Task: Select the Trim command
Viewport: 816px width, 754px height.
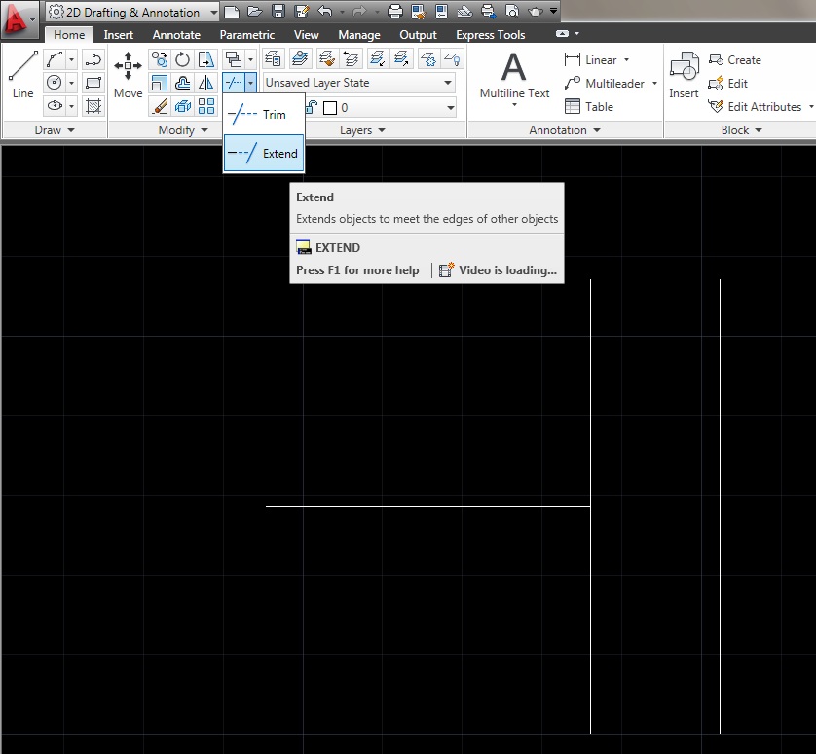Action: click(263, 114)
